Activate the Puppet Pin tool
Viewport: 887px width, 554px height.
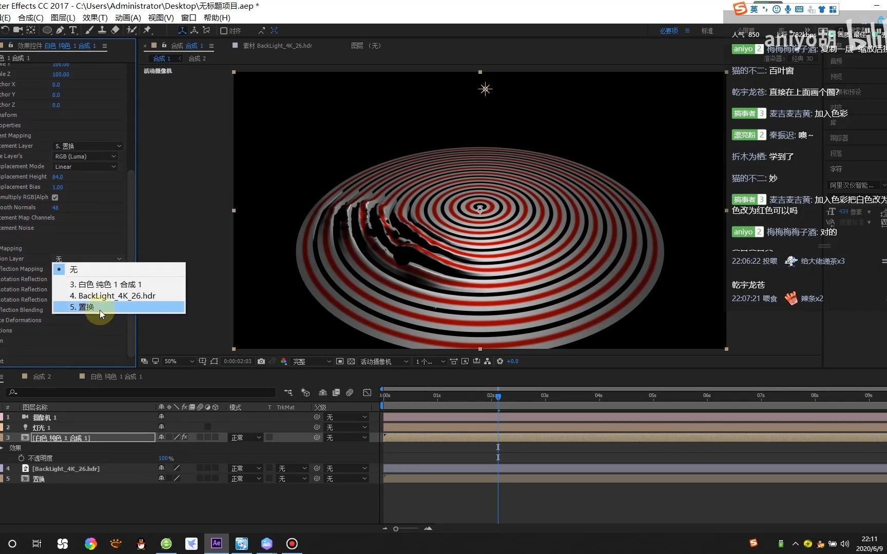[x=147, y=30]
